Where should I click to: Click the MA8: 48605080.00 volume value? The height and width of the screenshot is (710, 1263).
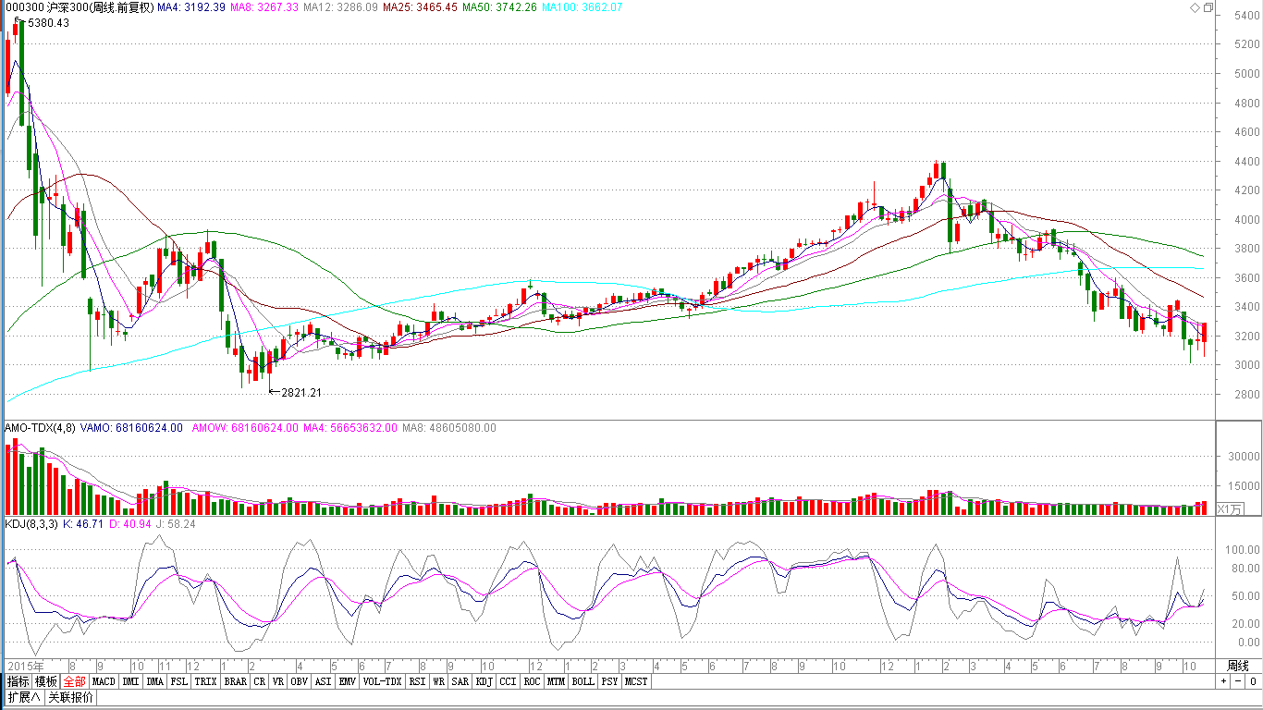(449, 428)
